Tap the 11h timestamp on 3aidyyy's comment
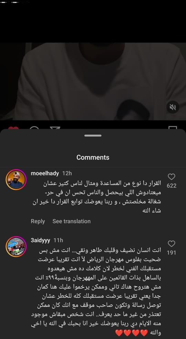The height and width of the screenshot is (339, 186). pos(58,240)
